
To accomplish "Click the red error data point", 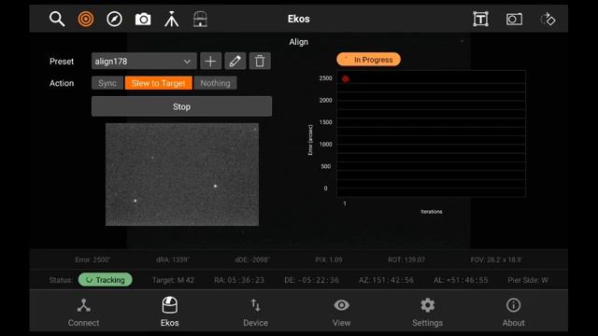I will point(346,78).
